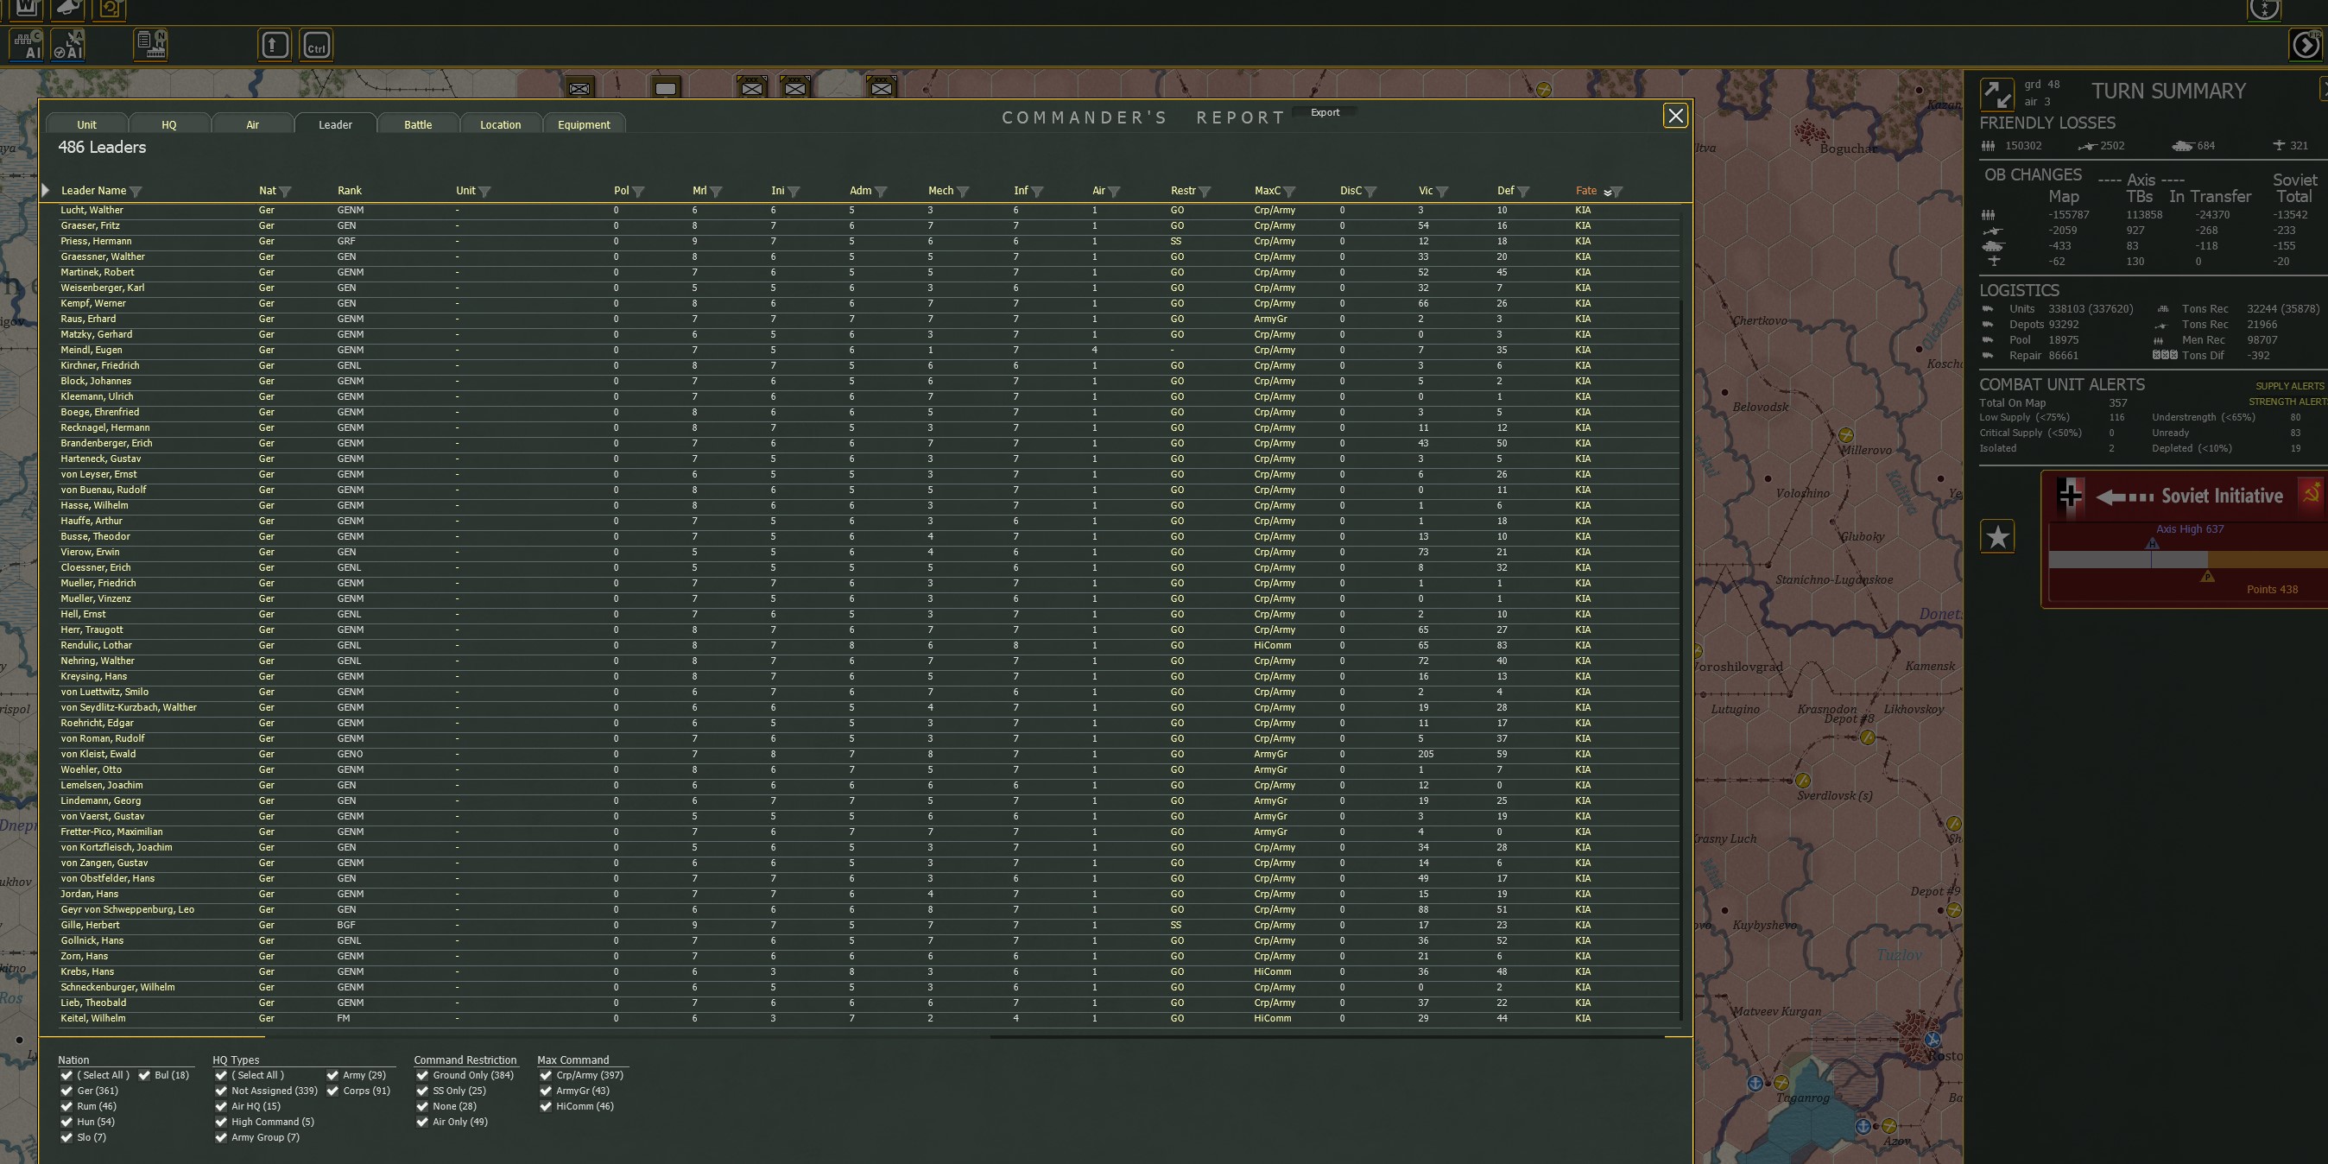The height and width of the screenshot is (1164, 2328).
Task: Open the production list icon marked N
Action: coord(151,43)
